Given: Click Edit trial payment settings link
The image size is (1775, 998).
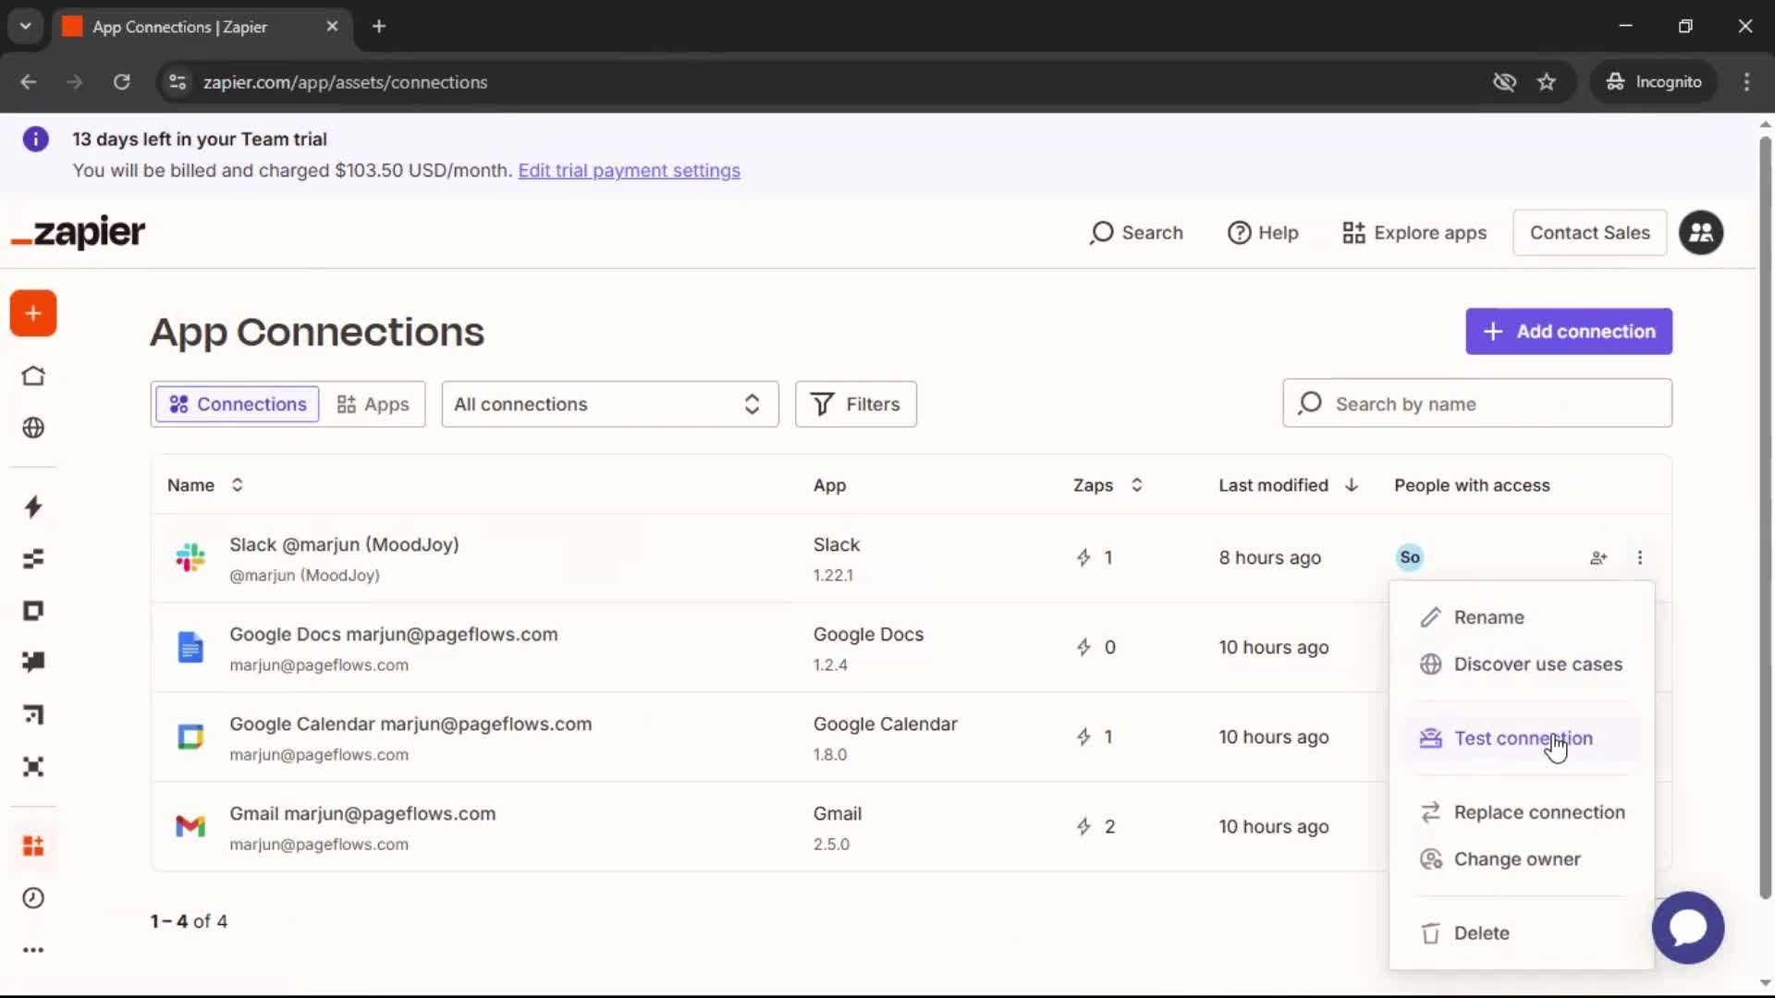Looking at the screenshot, I should [629, 171].
